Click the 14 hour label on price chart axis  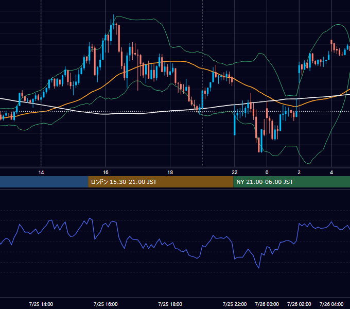pyautogui.click(x=41, y=173)
